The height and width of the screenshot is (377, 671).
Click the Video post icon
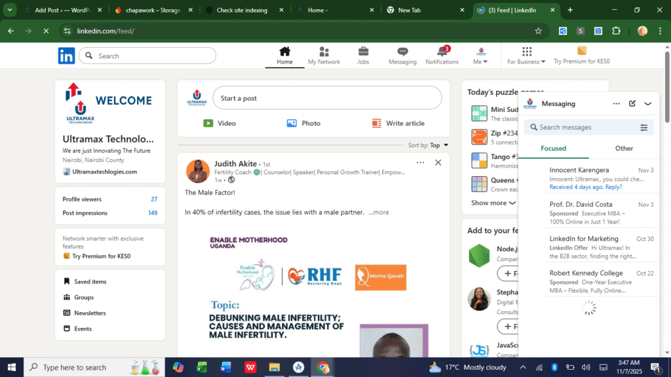[208, 123]
